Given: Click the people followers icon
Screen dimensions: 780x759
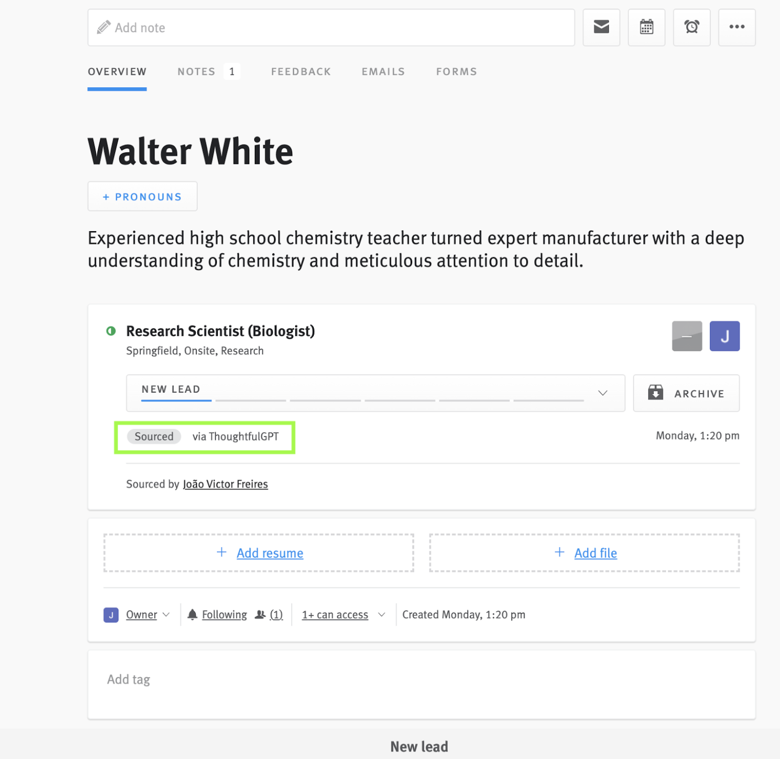Looking at the screenshot, I should pyautogui.click(x=260, y=615).
